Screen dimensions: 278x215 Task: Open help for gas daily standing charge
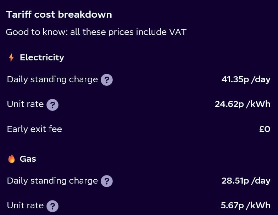point(106,181)
